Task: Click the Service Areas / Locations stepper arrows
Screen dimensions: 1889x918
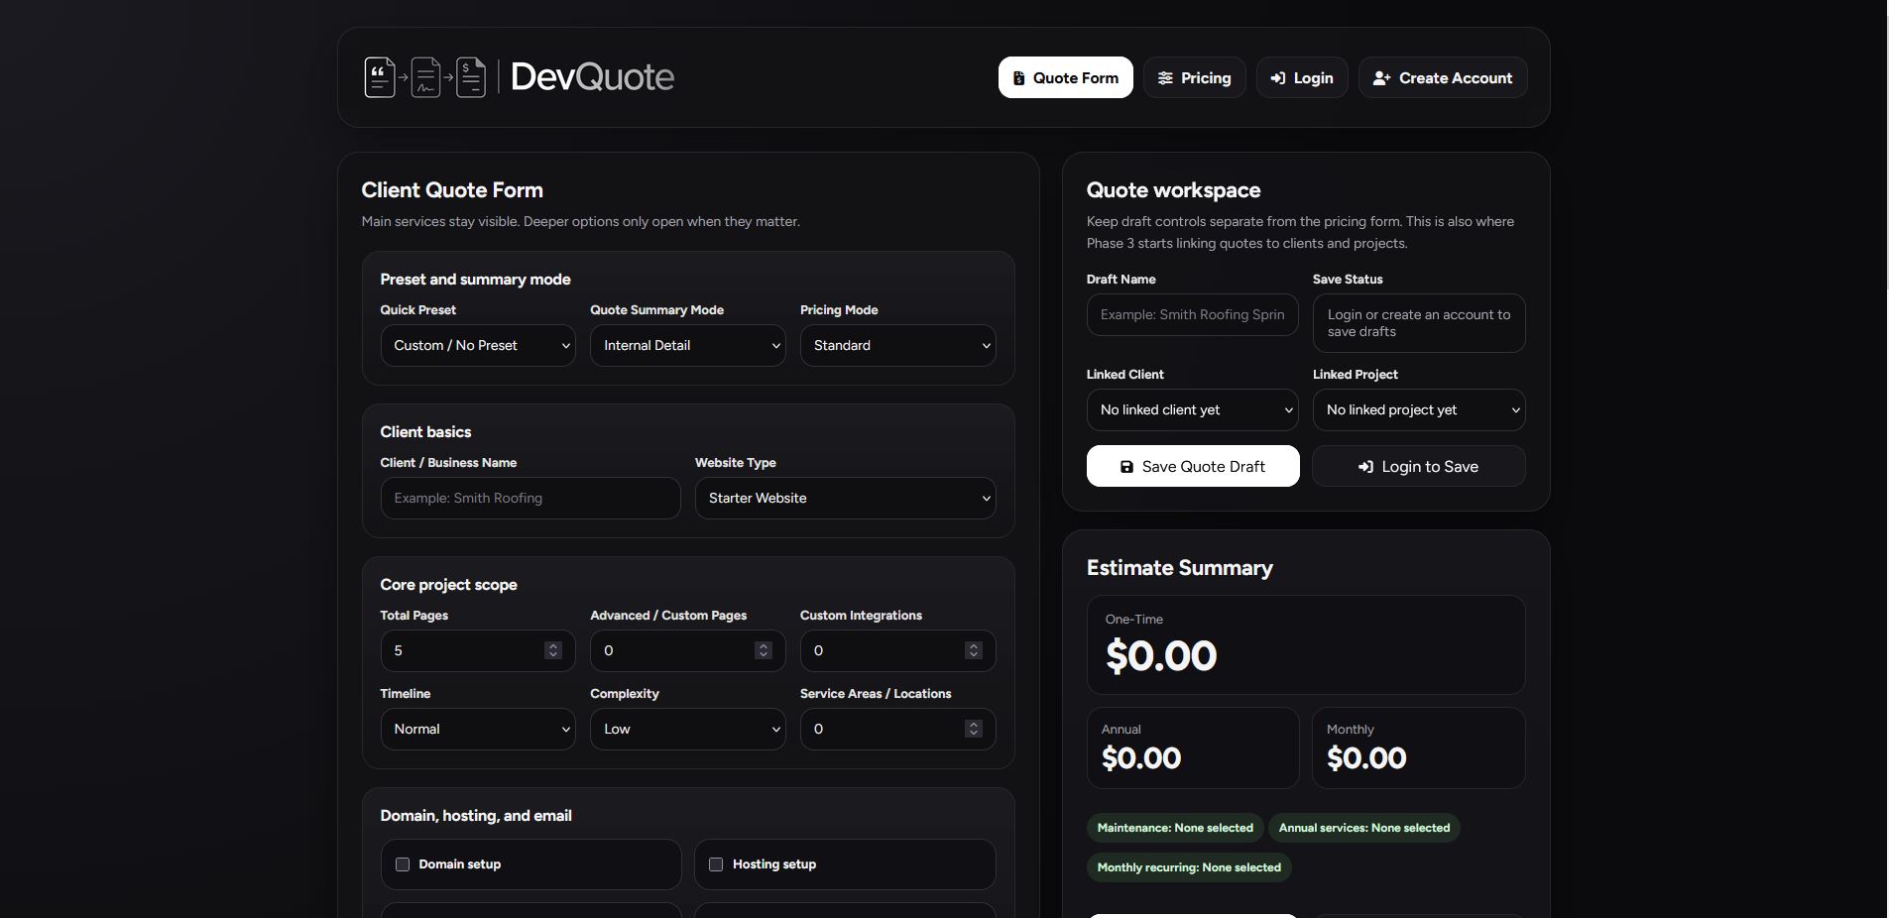Action: [x=973, y=729]
